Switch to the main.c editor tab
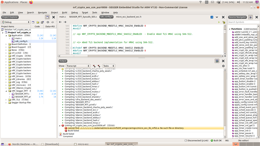Image resolution: width=260 pixels, height=146 pixels. click(x=63, y=17)
